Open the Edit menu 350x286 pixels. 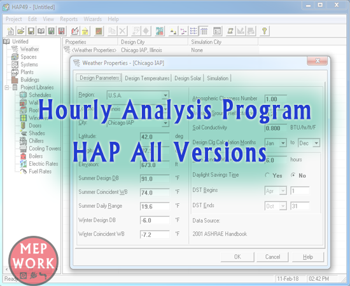click(32, 19)
